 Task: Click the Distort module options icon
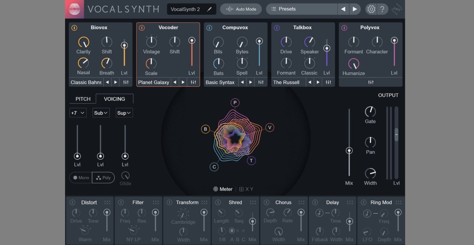pos(107,202)
